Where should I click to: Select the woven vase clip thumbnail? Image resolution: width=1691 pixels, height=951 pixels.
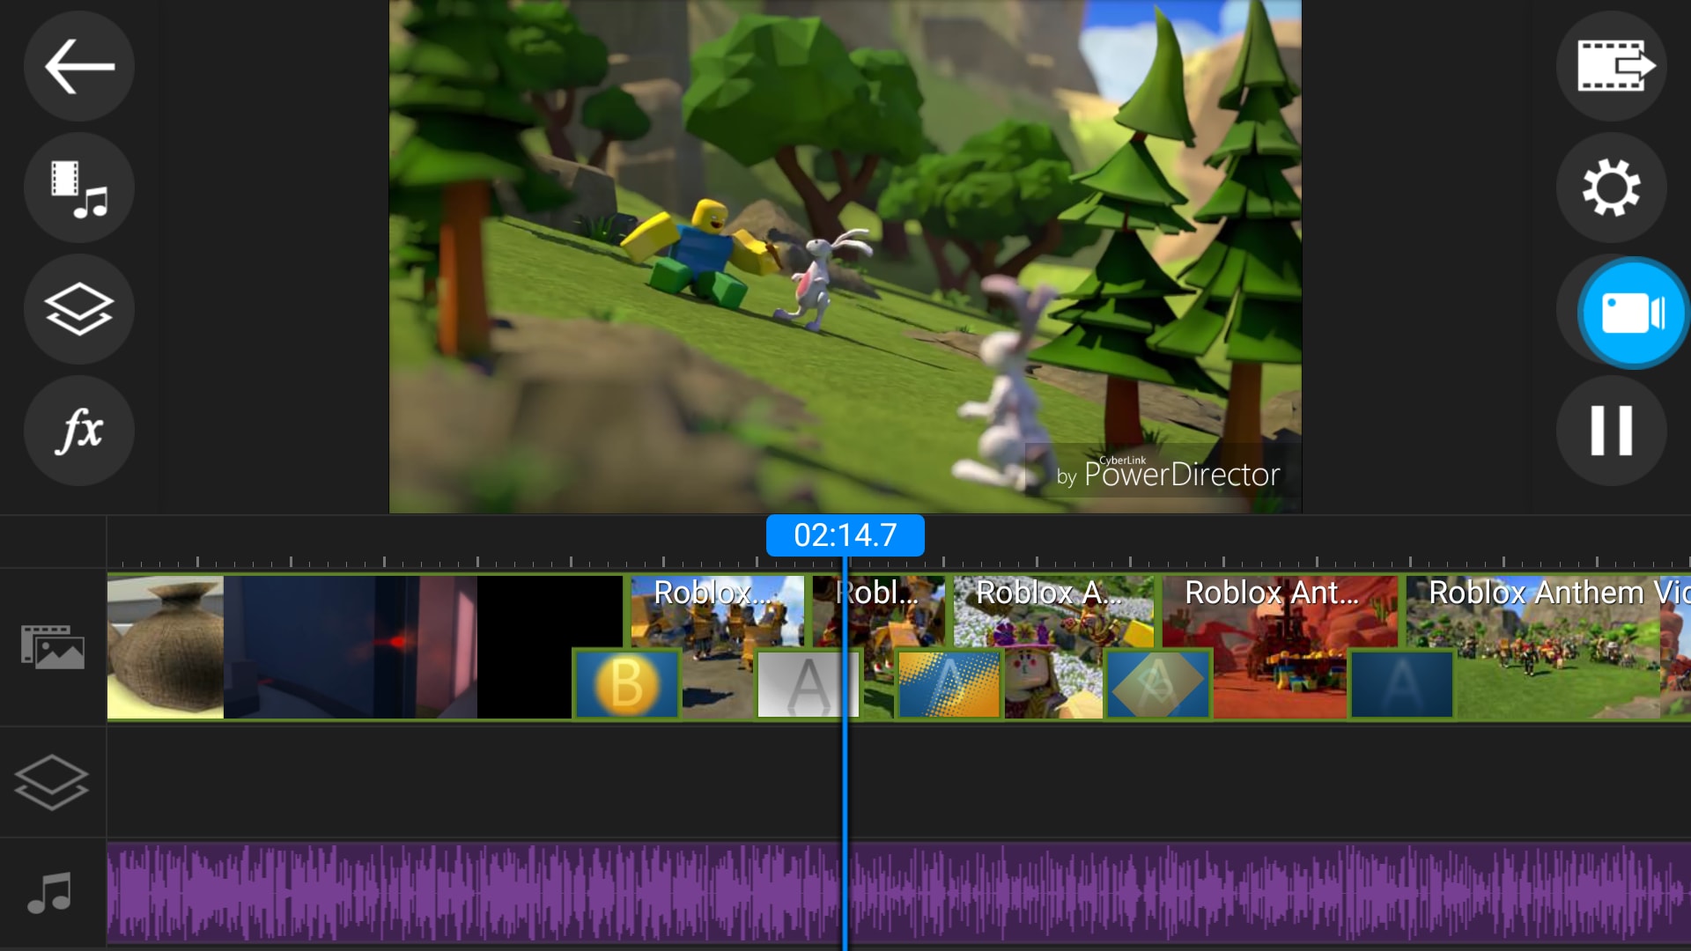click(x=166, y=647)
